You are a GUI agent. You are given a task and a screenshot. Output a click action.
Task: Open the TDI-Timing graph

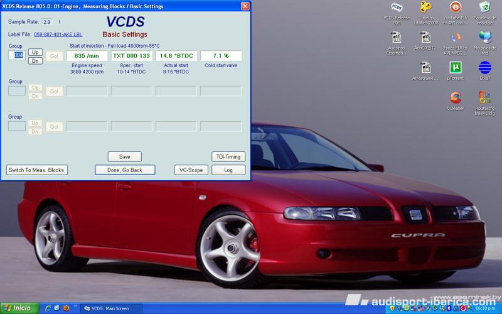tap(228, 156)
